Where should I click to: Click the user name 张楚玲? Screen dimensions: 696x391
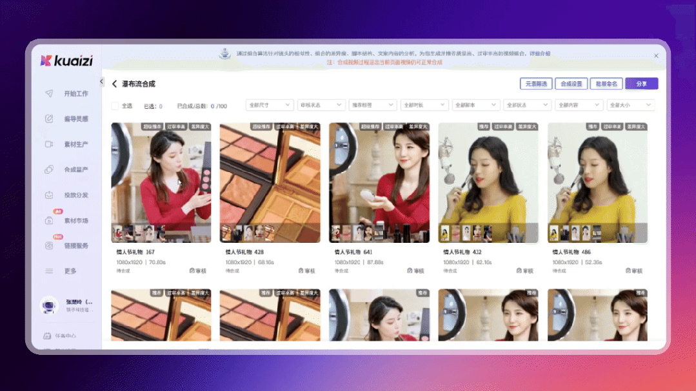pos(79,301)
